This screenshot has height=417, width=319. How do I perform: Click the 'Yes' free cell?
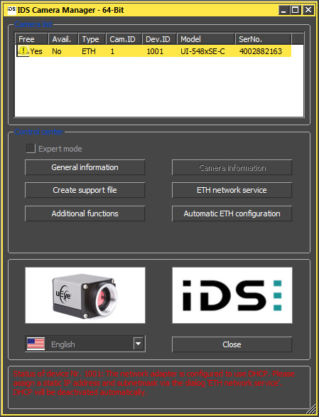36,51
